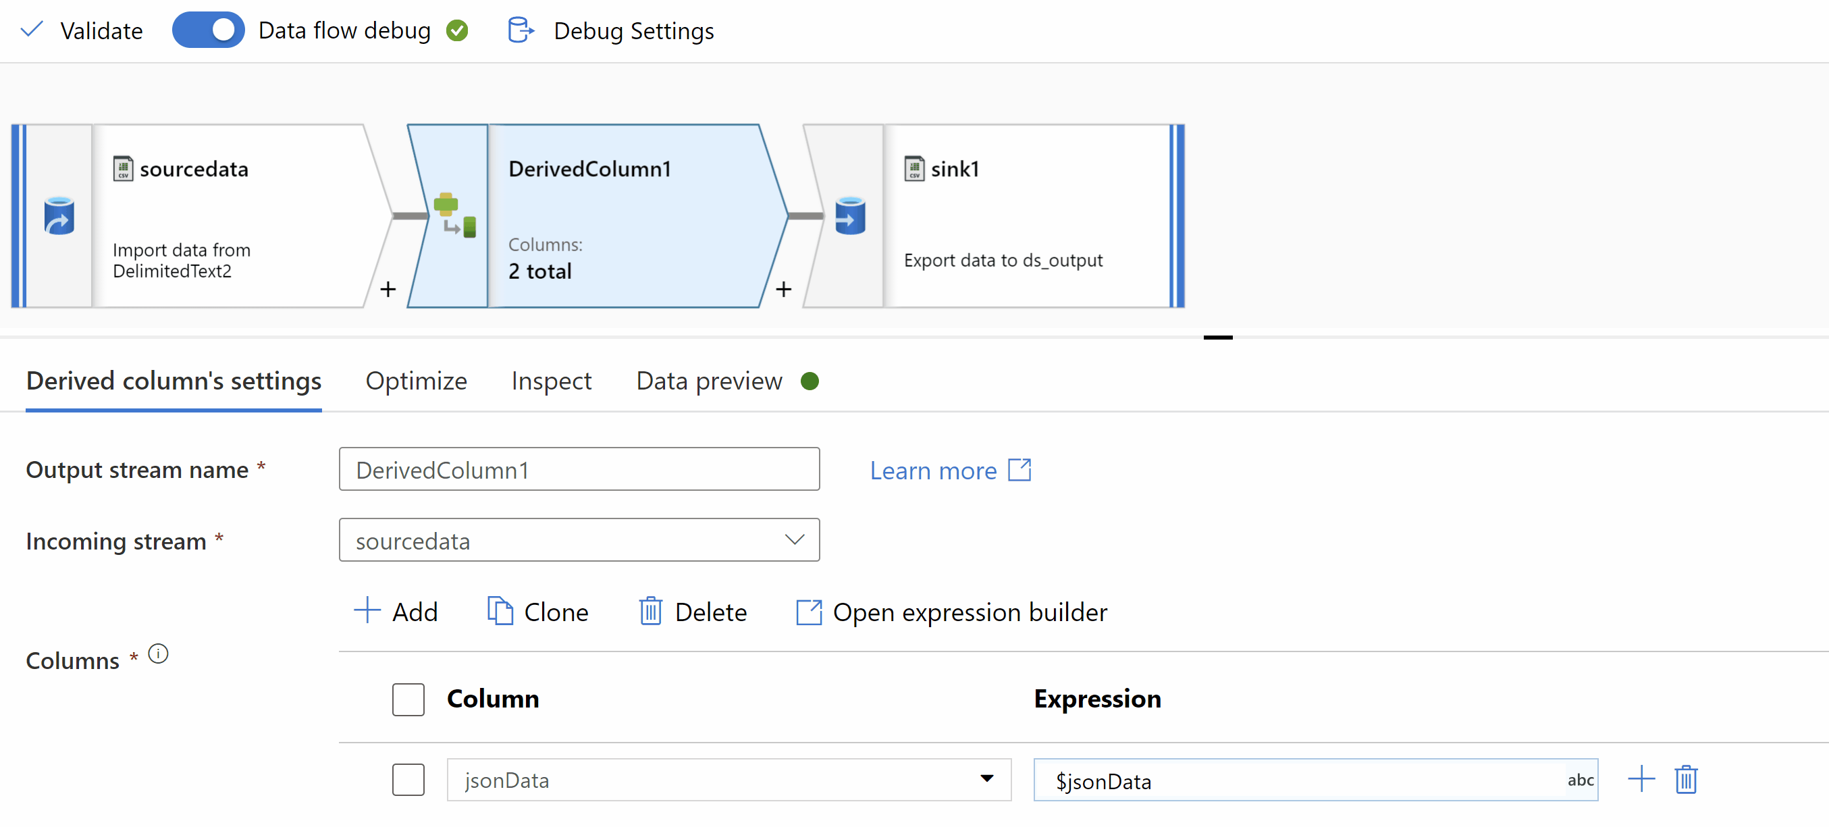
Task: Open the jsonData column name dropdown
Action: point(986,778)
